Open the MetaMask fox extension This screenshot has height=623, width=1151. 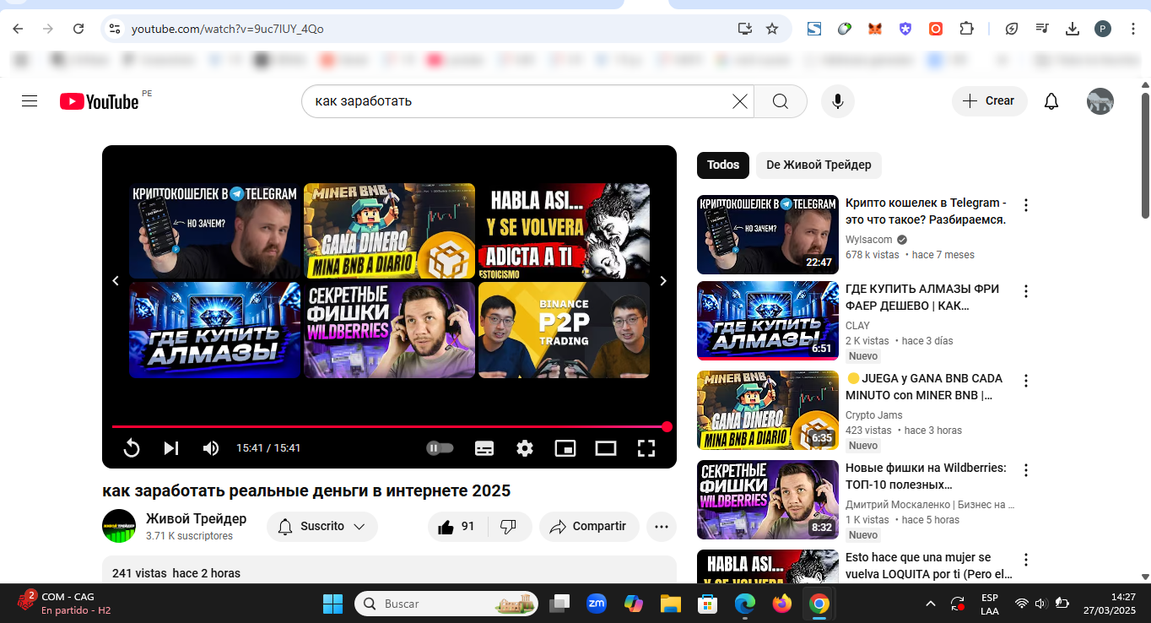click(875, 29)
